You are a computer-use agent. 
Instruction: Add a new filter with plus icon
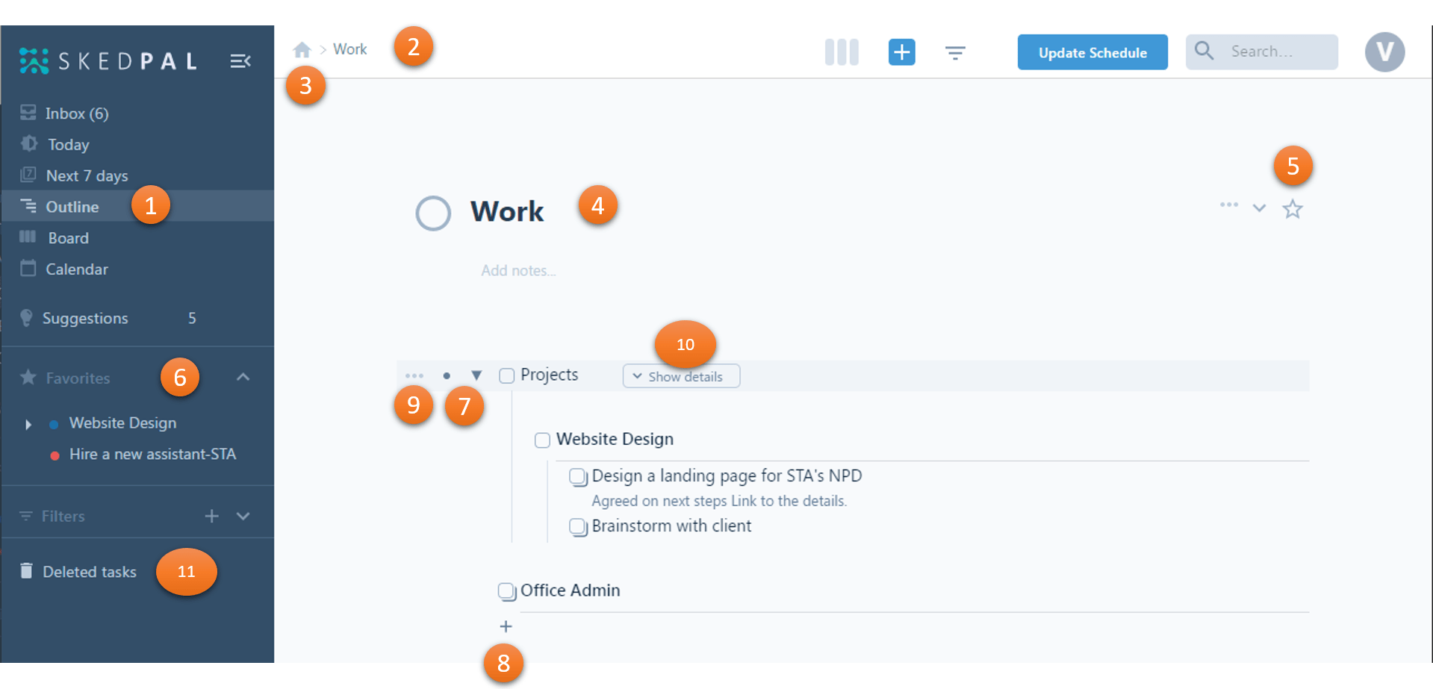coord(212,516)
